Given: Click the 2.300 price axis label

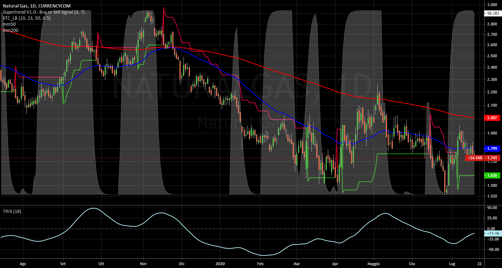Looking at the screenshot, I should click(492, 79).
